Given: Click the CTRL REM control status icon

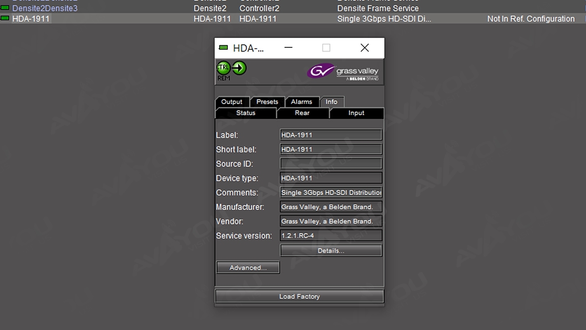Looking at the screenshot, I should tap(223, 68).
